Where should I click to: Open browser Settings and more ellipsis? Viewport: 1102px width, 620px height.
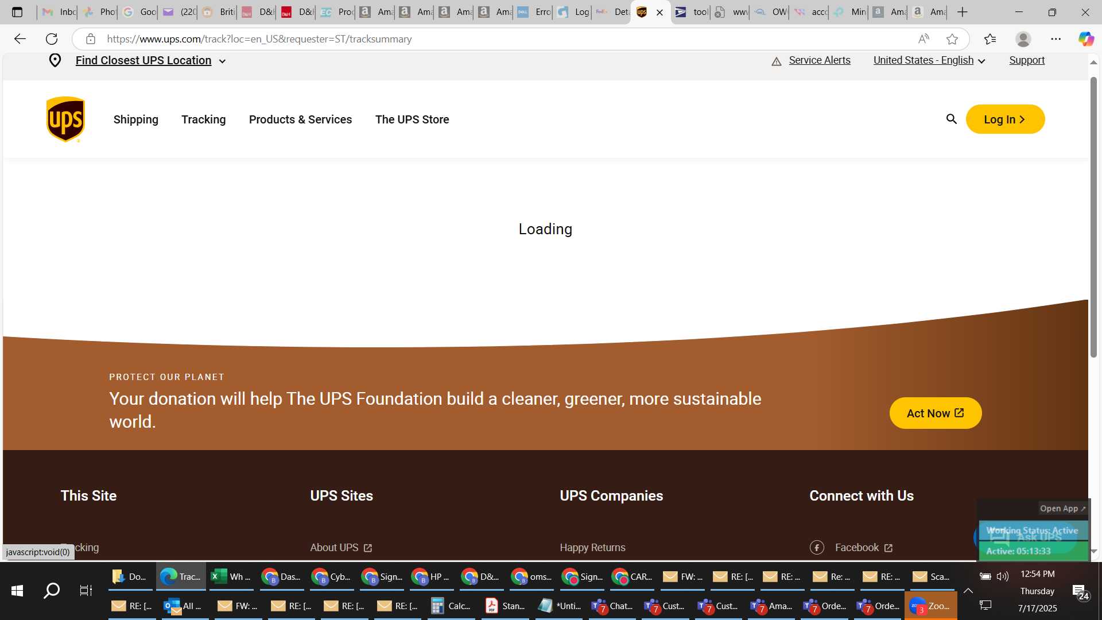pyautogui.click(x=1056, y=39)
